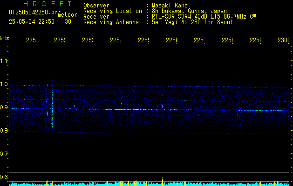
Task: Click the brightest full-height vertical noise burst in spectrogram
Action: tap(52, 108)
